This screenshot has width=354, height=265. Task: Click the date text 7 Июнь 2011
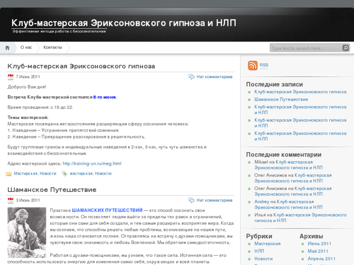click(x=28, y=77)
